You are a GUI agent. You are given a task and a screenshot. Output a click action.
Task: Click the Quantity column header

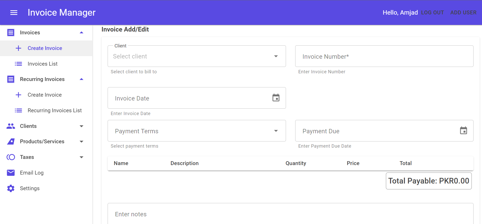coord(296,163)
